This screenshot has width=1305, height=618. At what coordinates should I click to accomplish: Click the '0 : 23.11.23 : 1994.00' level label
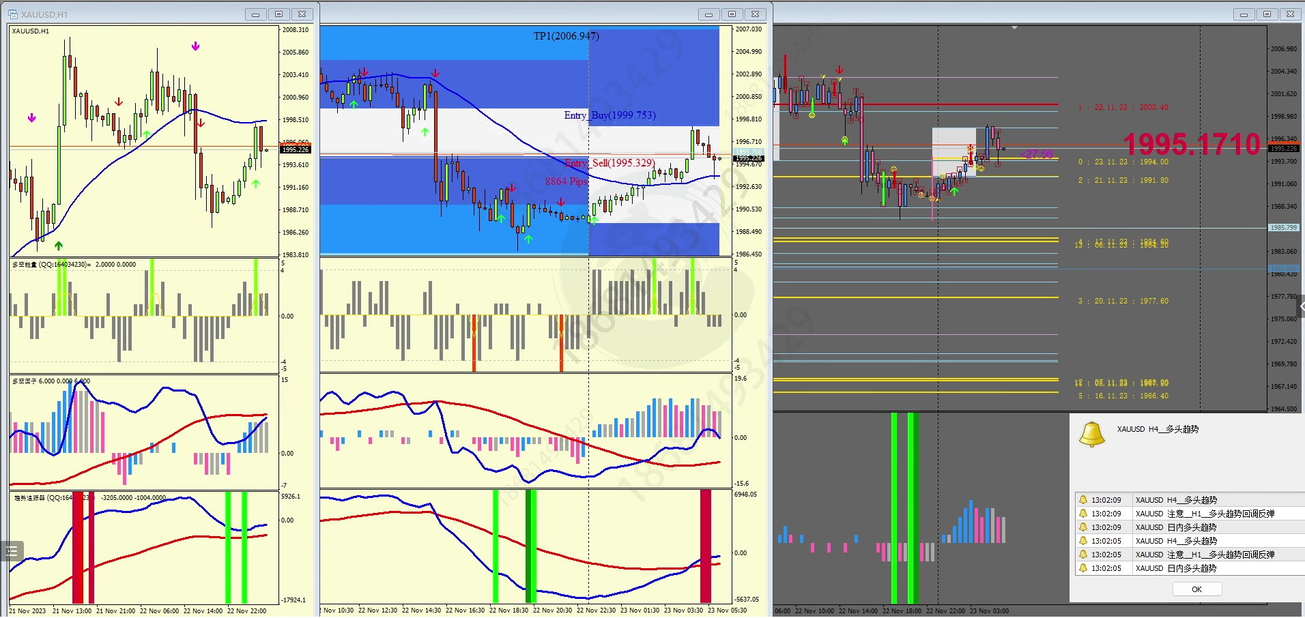click(1123, 162)
